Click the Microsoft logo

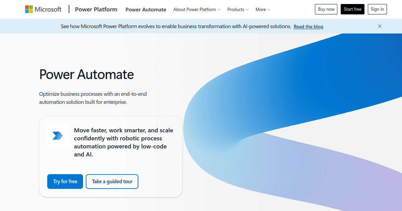coord(43,9)
